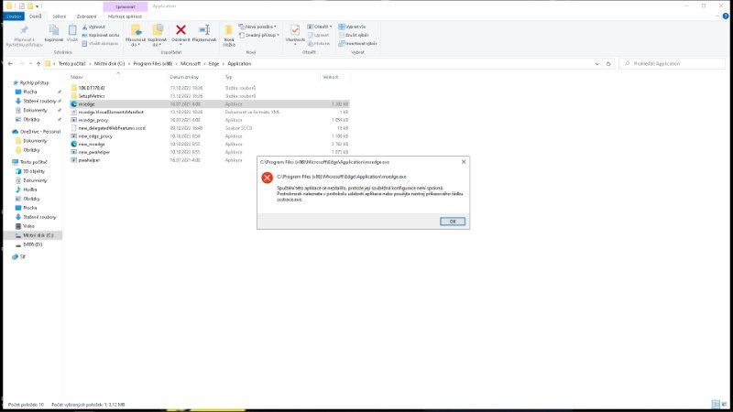Select the msedge application file
The height and width of the screenshot is (412, 733).
210,104
